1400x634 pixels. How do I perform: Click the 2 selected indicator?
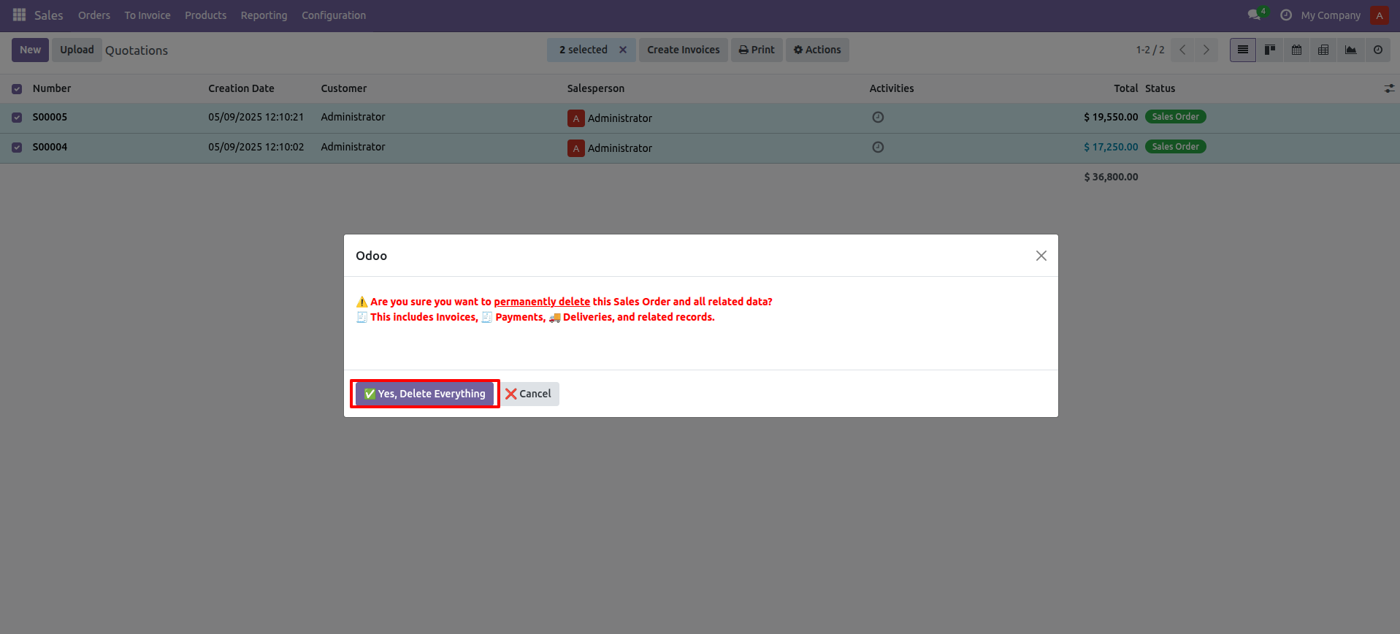[x=584, y=50]
